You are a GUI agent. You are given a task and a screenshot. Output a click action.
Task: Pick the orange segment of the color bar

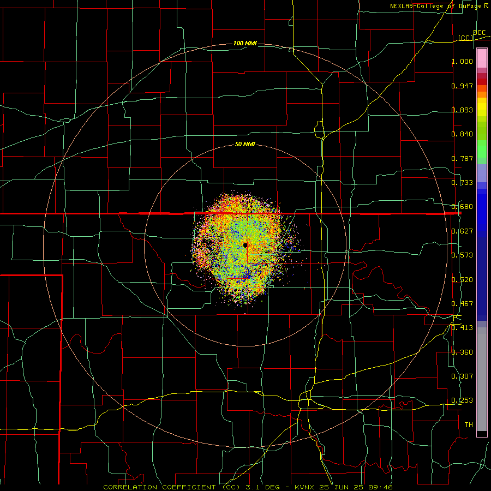482,94
